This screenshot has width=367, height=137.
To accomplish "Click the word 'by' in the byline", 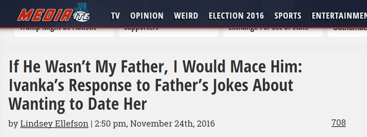I will coord(13,124).
